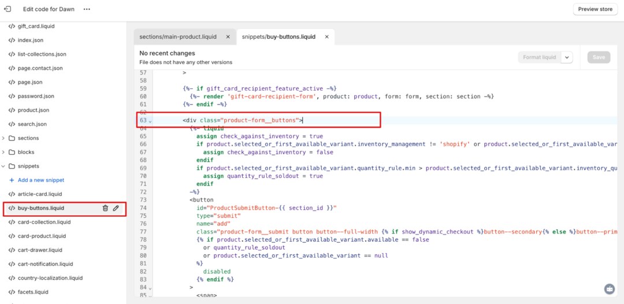The width and height of the screenshot is (624, 304).
Task: Click the '<button' text on line 73
Action: pos(202,200)
